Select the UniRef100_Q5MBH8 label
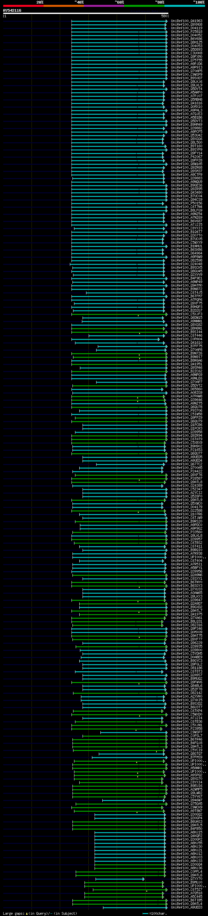Image resolution: width=208 pixels, height=916 pixels. 187,99
